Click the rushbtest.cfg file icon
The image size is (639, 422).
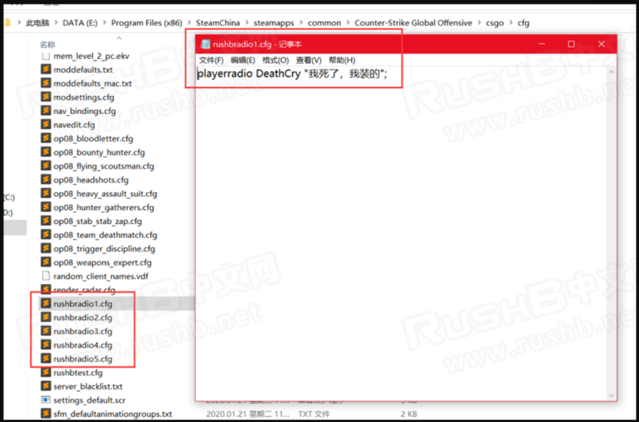(x=46, y=373)
